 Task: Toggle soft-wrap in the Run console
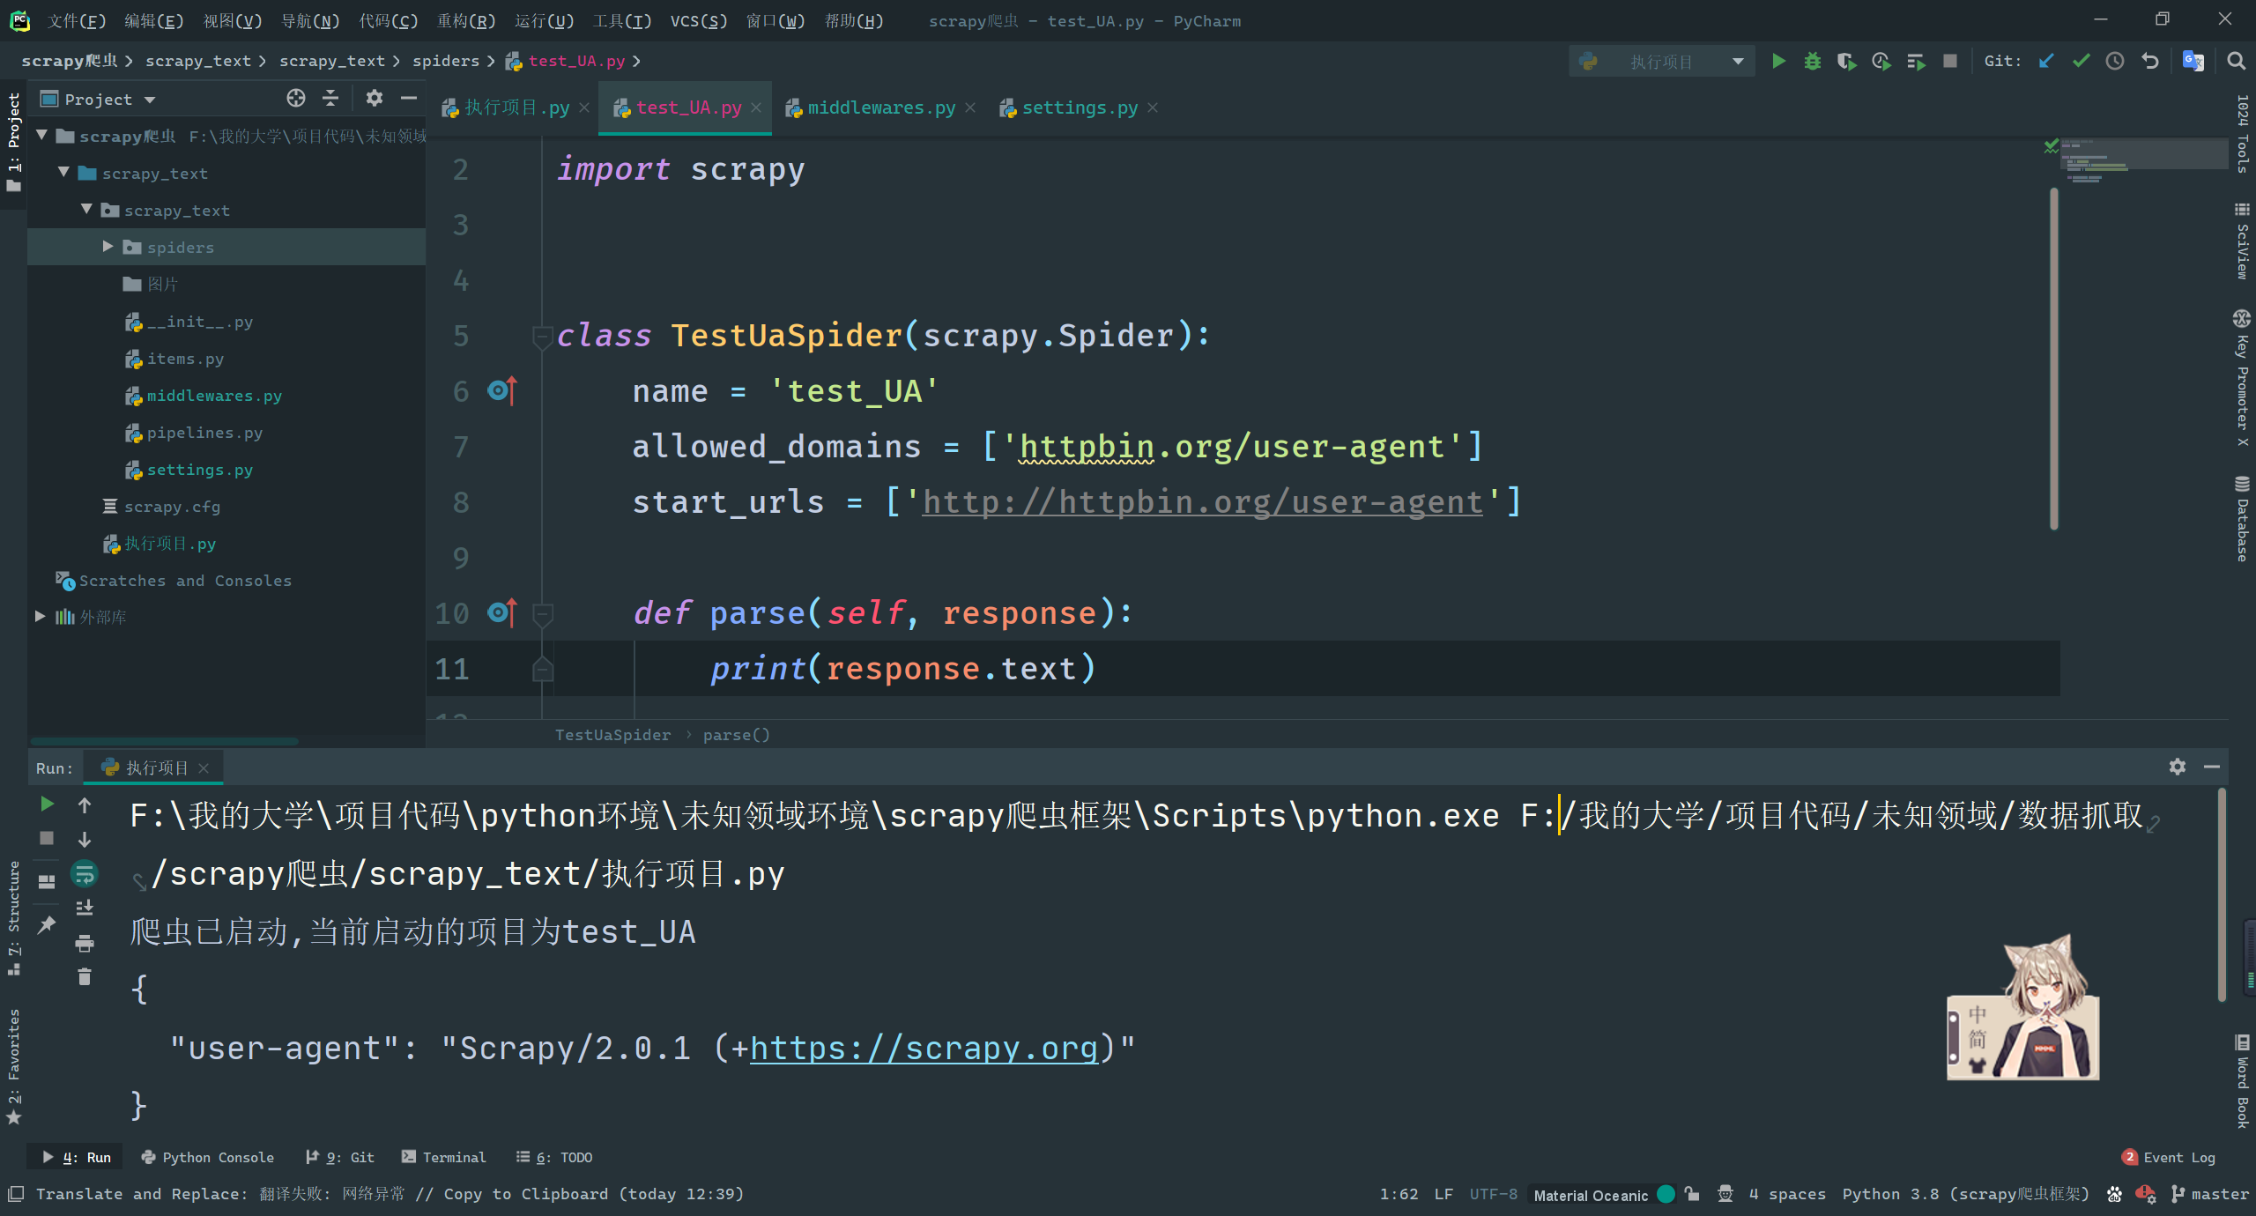click(85, 874)
